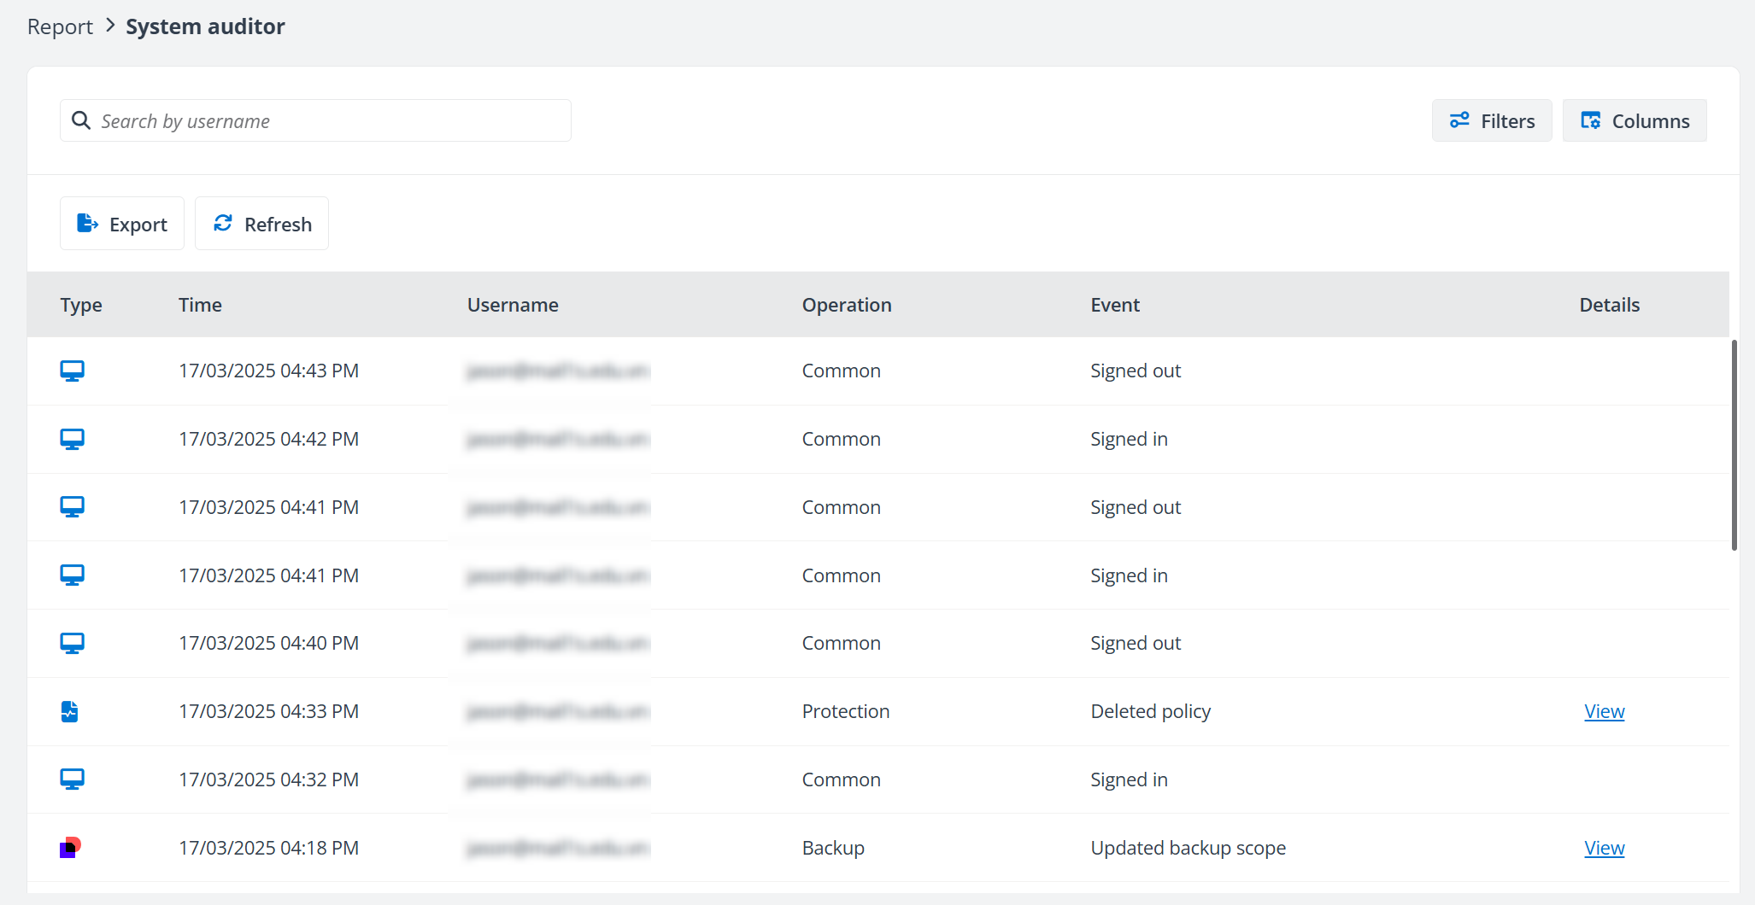
Task: Click the monitor icon in the 04:40 PM row
Action: [72, 643]
